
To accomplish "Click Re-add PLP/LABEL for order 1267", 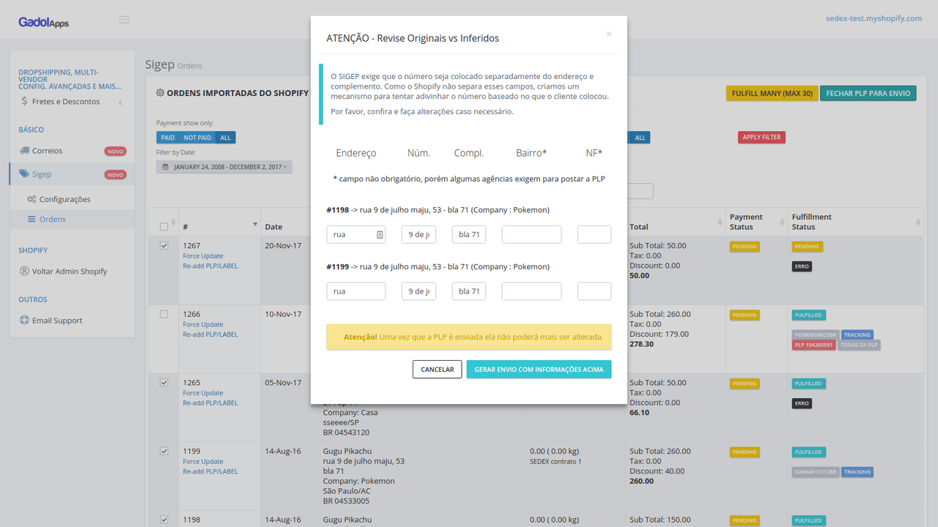I will (x=210, y=266).
